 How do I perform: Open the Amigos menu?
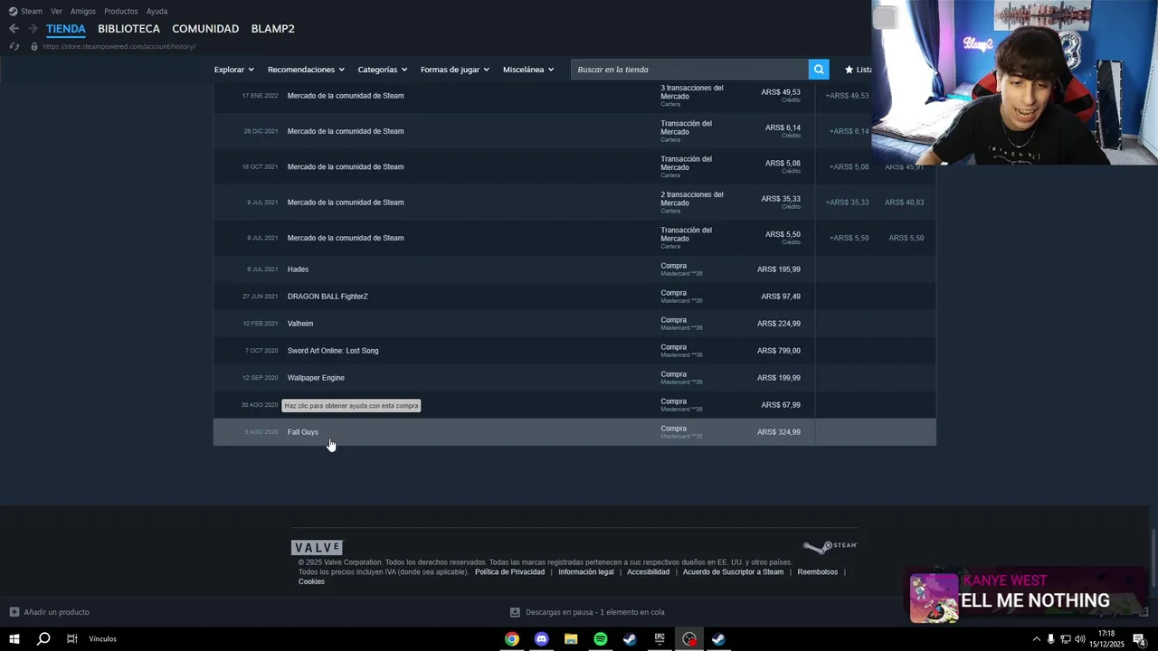tap(83, 11)
